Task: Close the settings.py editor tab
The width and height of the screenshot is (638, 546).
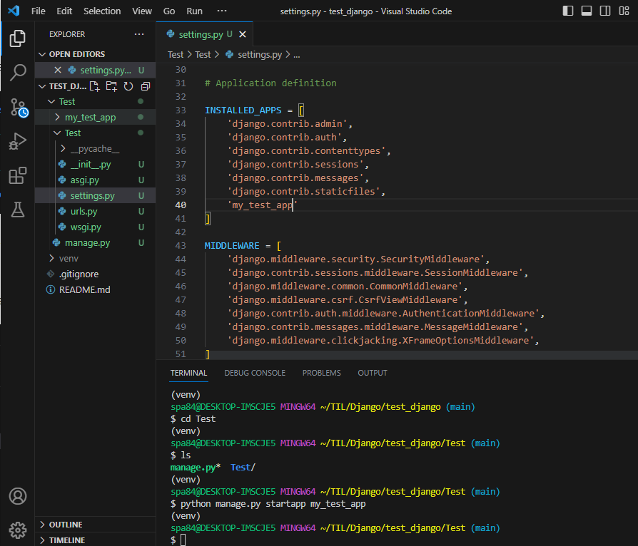Action: 243,34
